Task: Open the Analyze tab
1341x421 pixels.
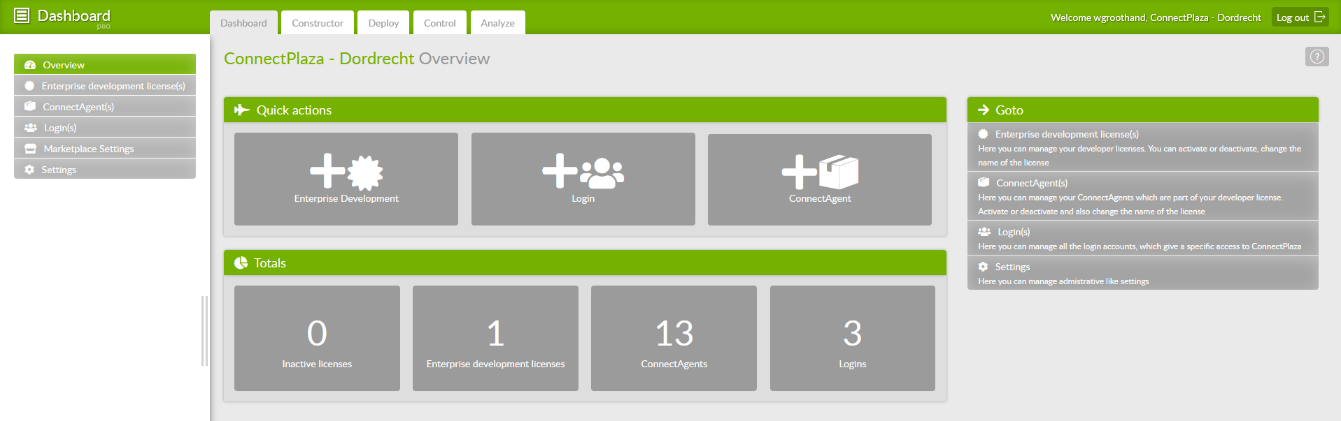Action: 497,23
